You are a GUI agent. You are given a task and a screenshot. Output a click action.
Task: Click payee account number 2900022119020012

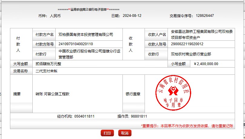(187, 44)
